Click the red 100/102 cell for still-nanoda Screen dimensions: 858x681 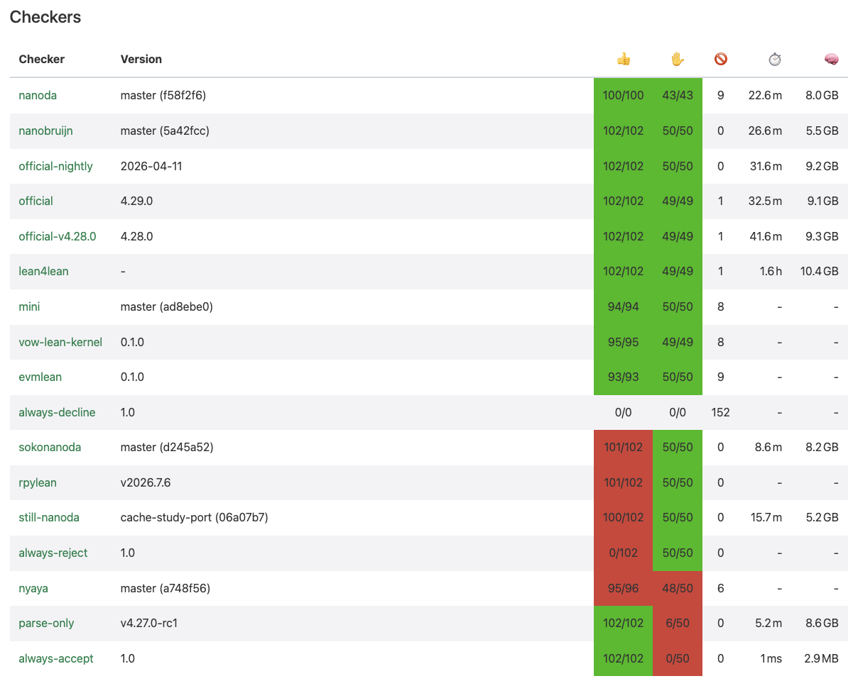coord(623,517)
